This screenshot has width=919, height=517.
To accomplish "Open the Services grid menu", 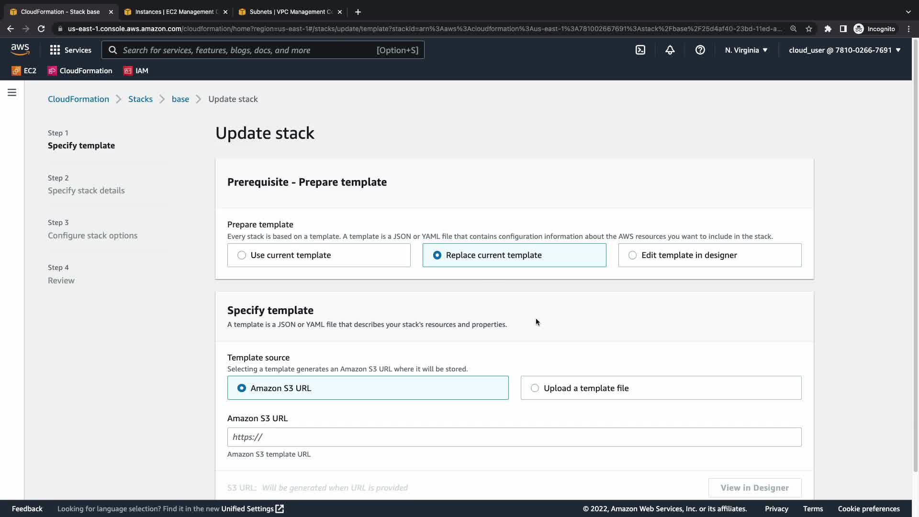I will 70,50.
